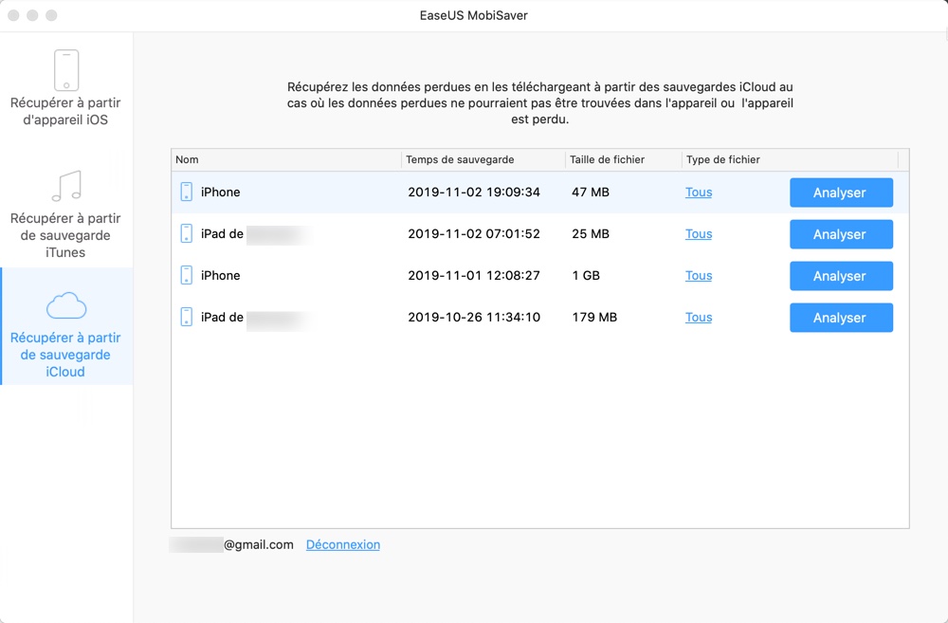Screen dimensions: 948x623
Task: Click the iTunes music note icon
Action: [x=66, y=187]
